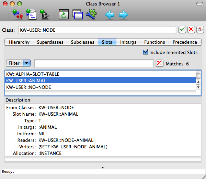Viewport: 206px width, 179px height.
Task: Select KW::ALPHA-SLOT-TABLE slot row
Action: pyautogui.click(x=100, y=74)
